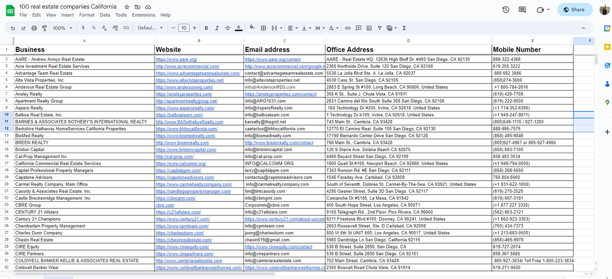This screenshot has height=279, width=612.
Task: Open the File menu
Action: pyautogui.click(x=23, y=15)
